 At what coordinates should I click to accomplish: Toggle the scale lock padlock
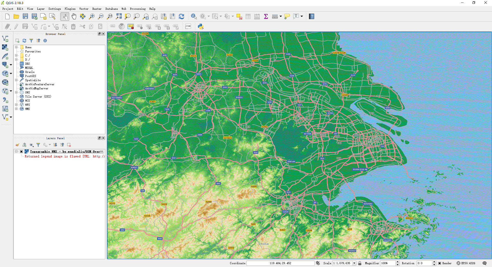click(360, 263)
